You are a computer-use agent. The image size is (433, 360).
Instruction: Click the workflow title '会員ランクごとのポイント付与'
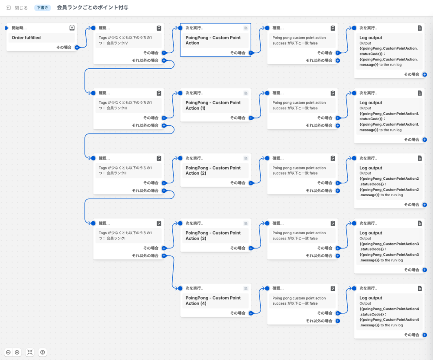[x=93, y=7]
